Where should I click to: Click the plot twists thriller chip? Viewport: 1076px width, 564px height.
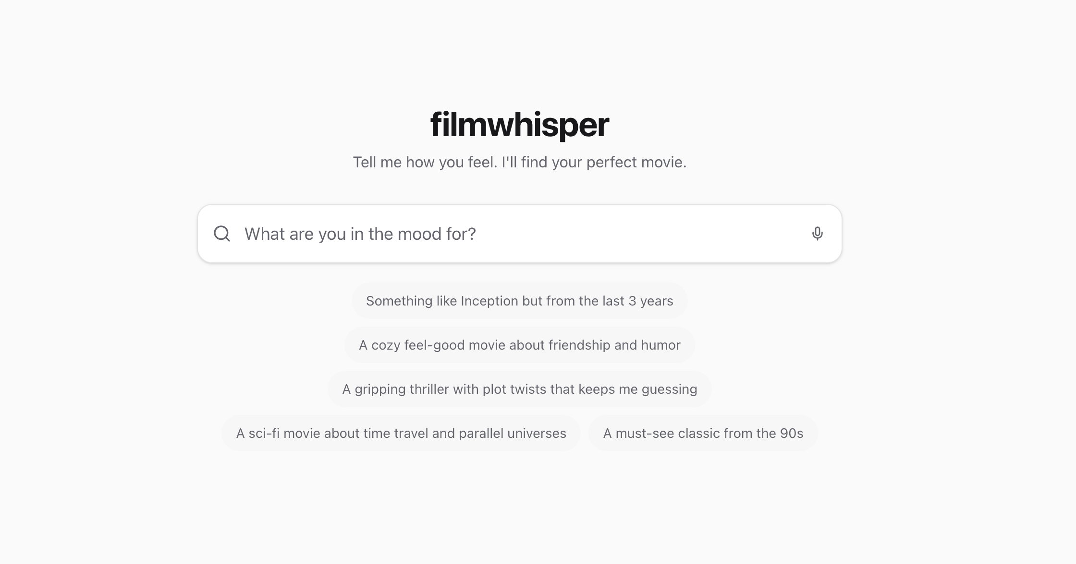click(519, 389)
